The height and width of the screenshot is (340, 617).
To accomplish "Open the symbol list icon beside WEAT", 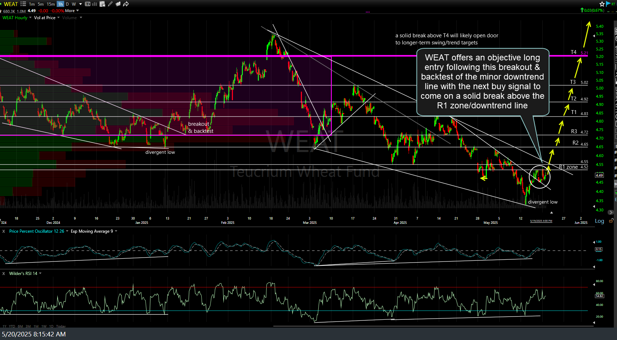I will pos(23,4).
